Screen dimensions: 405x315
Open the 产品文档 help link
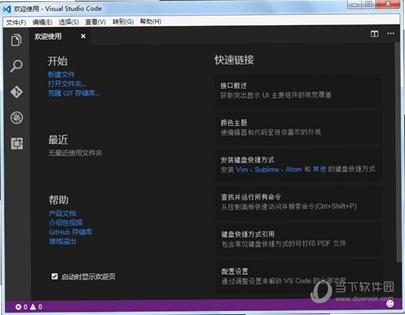(63, 213)
